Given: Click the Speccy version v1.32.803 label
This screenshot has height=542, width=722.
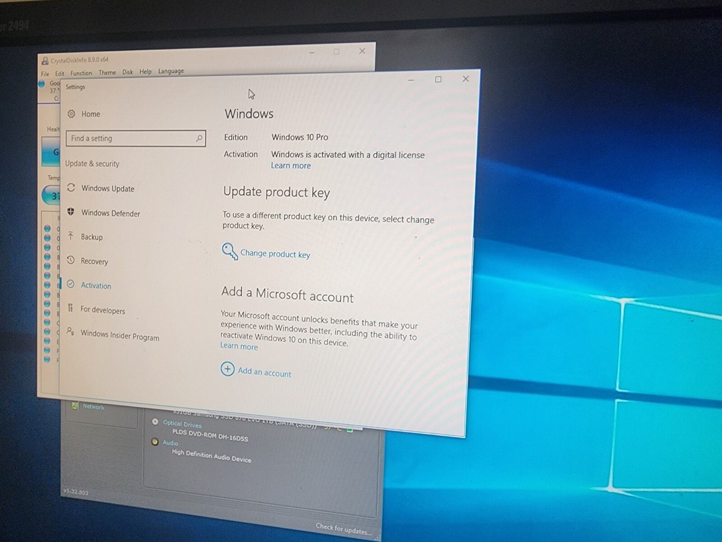Looking at the screenshot, I should point(76,493).
